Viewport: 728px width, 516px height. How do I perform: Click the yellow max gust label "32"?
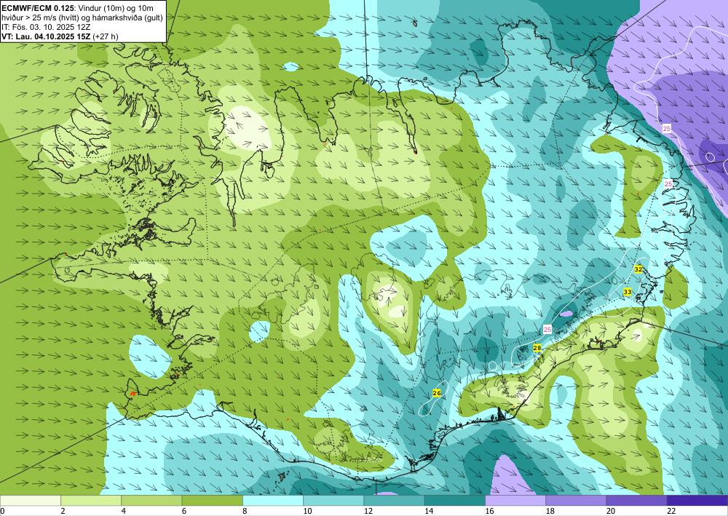638,269
